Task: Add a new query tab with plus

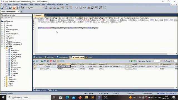Action: (46, 15)
